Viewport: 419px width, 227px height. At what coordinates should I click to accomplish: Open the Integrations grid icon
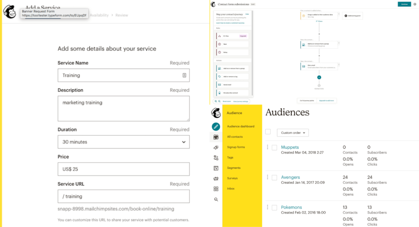[x=216, y=189]
